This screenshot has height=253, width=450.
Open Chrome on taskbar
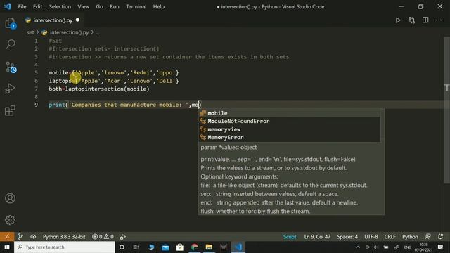click(x=194, y=247)
